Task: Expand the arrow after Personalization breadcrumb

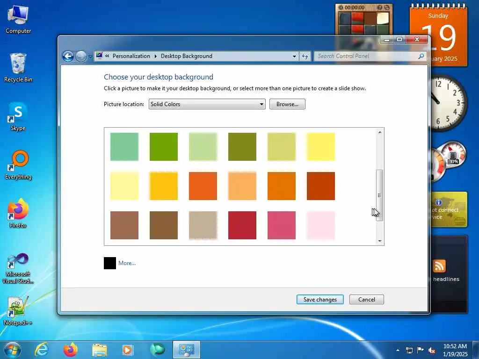Action: 155,56
